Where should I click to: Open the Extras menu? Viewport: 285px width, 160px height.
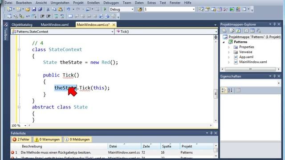151,3
